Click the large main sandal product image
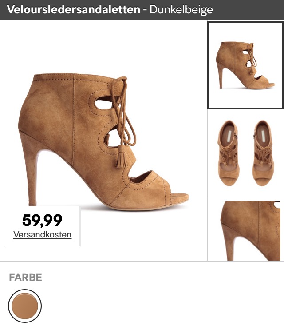 104,142
